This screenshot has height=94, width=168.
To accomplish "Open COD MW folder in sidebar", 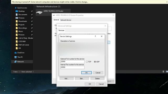I will 22,42.
